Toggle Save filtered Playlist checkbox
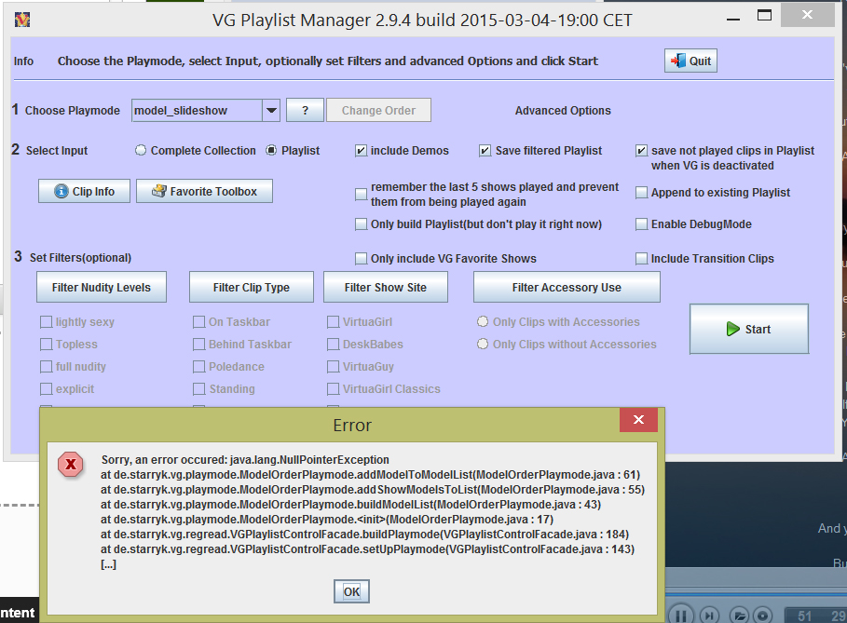Image resolution: width=847 pixels, height=623 pixels. pyautogui.click(x=485, y=151)
